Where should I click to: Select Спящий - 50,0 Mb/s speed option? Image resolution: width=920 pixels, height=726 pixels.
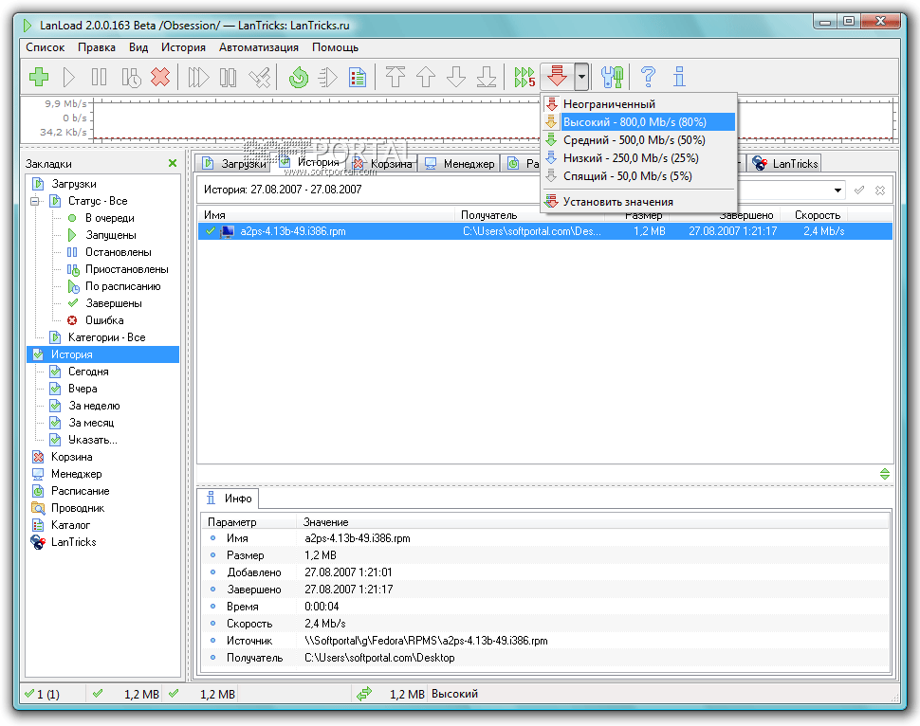pyautogui.click(x=638, y=176)
